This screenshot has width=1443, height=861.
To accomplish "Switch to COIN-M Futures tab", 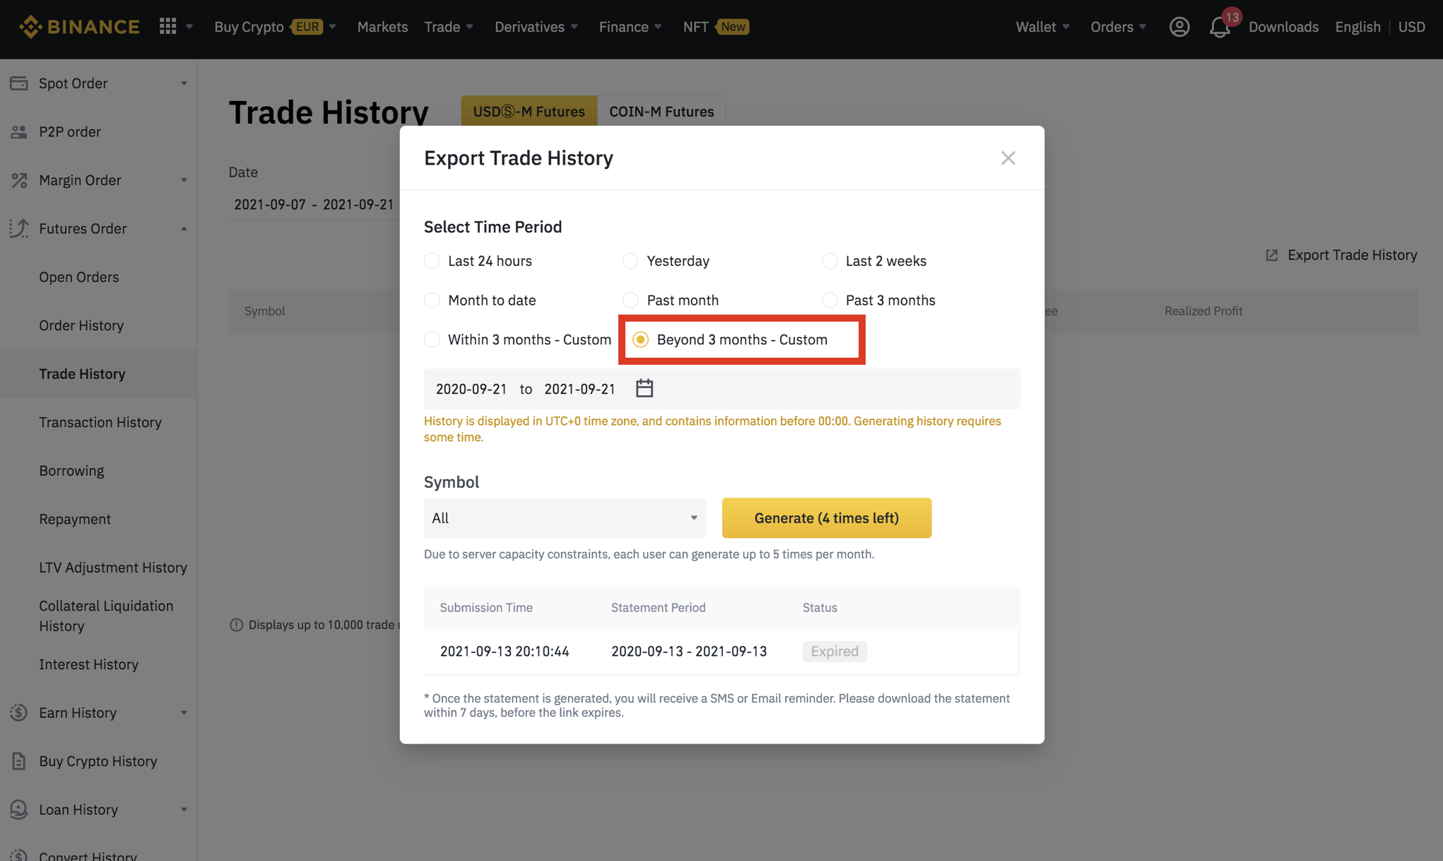I will (x=661, y=111).
